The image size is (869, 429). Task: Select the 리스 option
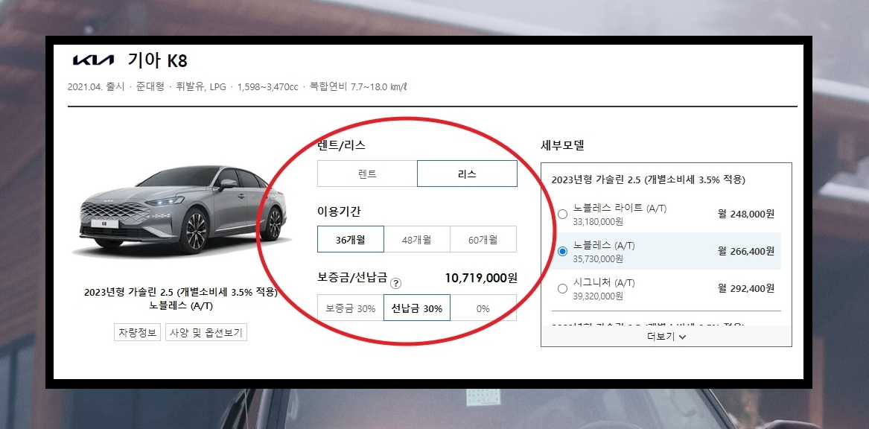[x=467, y=174]
